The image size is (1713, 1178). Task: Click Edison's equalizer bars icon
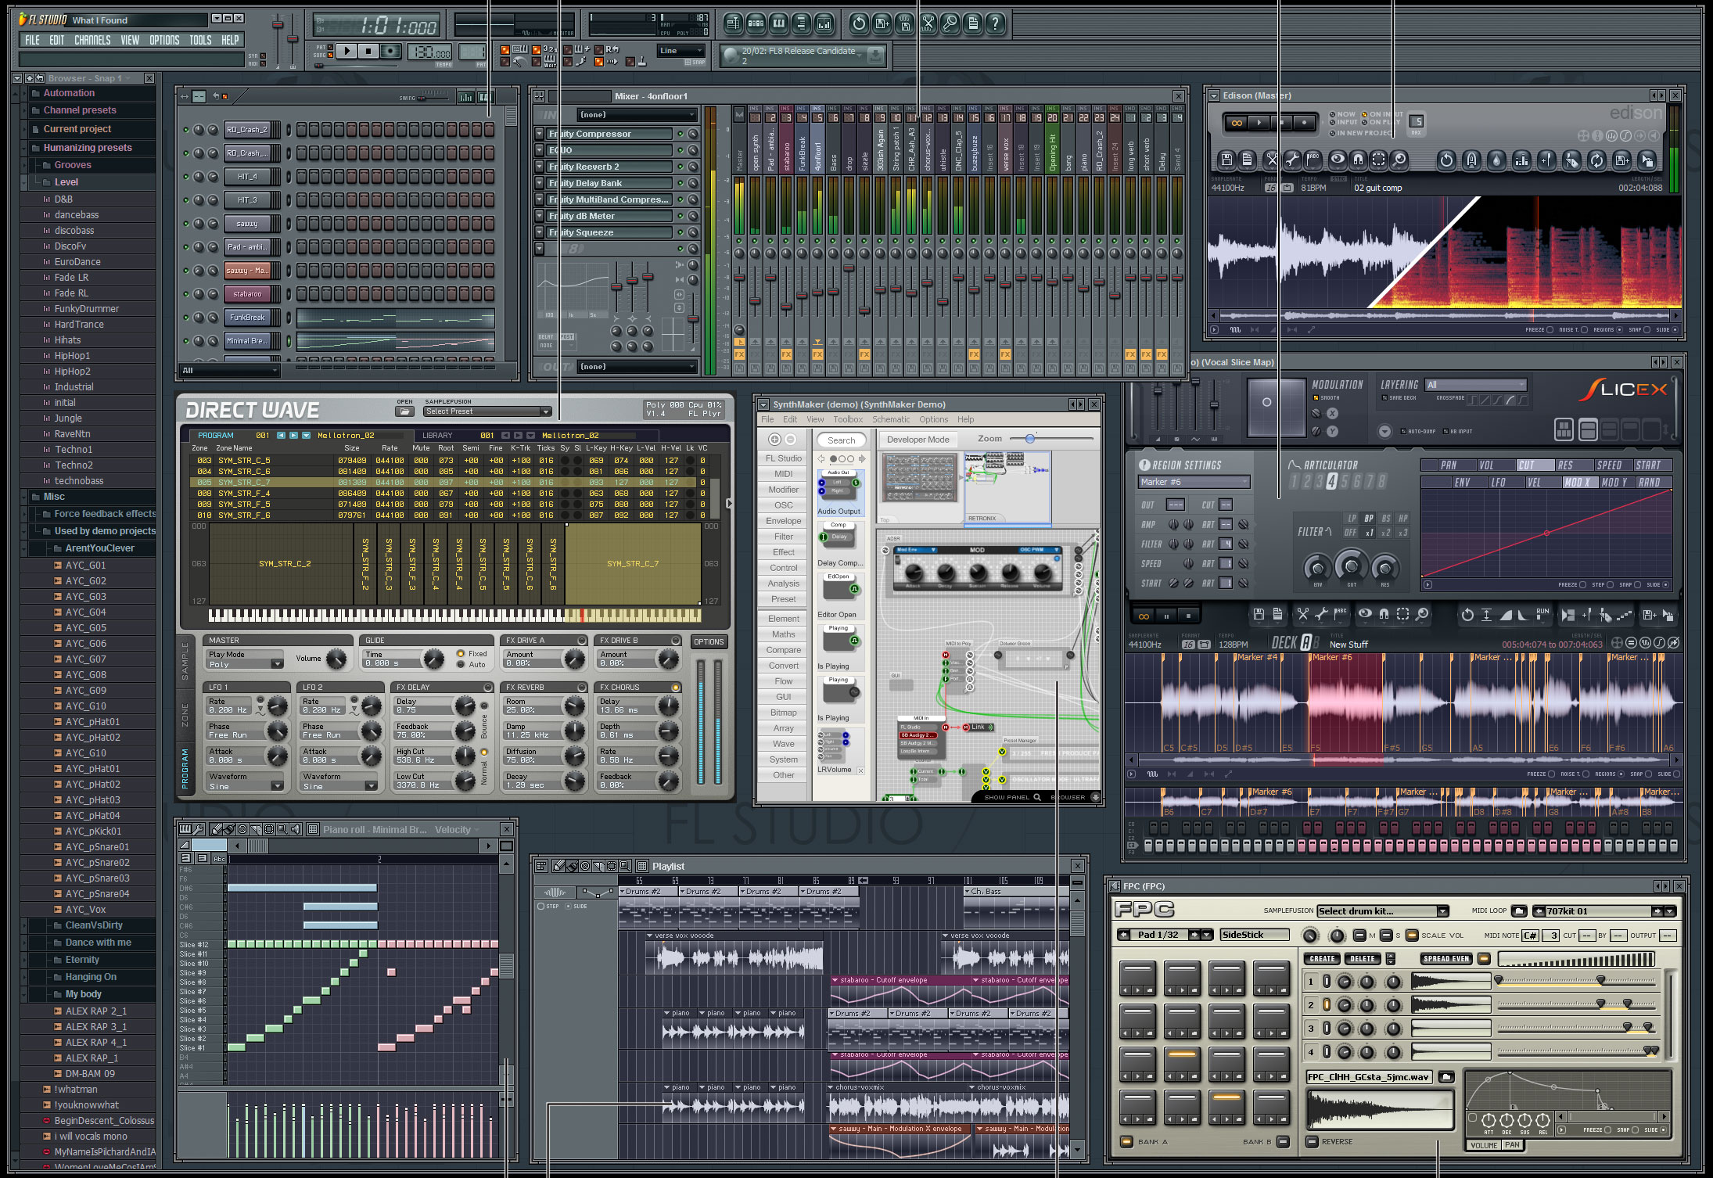[x=1521, y=160]
